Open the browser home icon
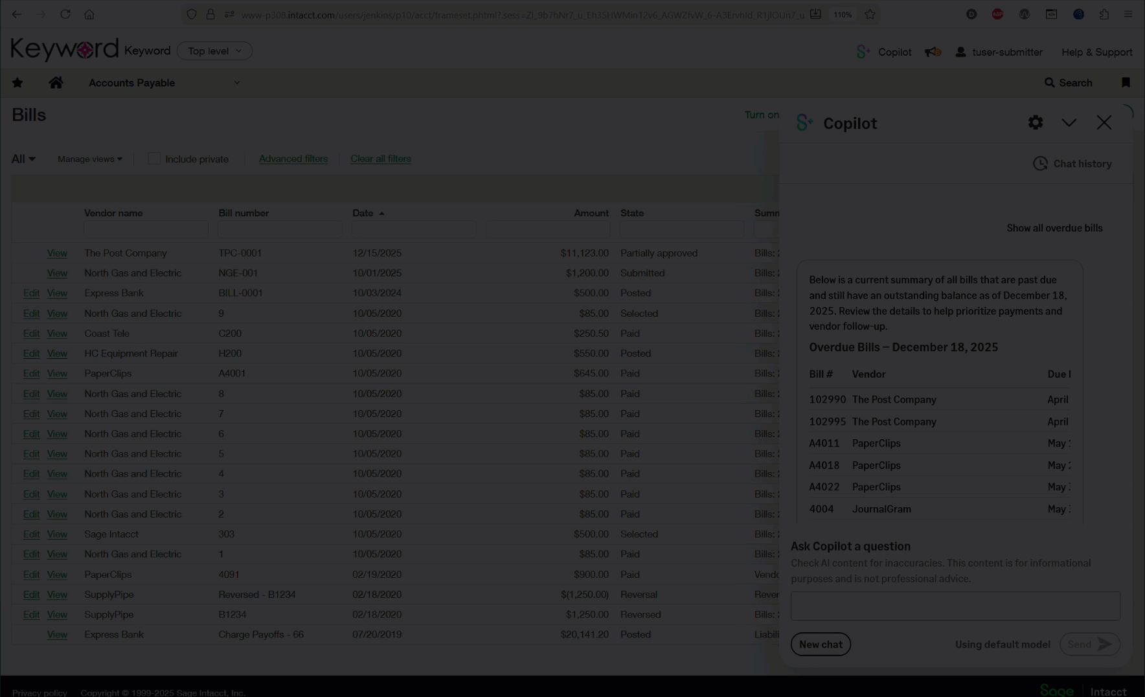 point(89,14)
